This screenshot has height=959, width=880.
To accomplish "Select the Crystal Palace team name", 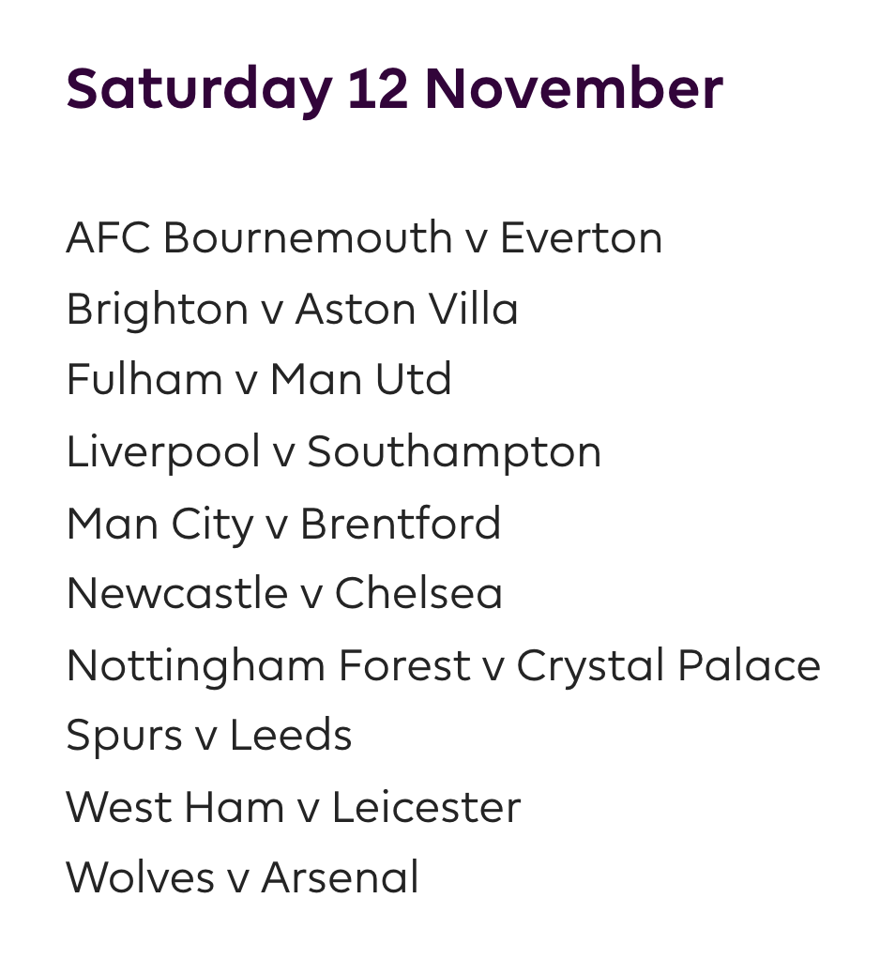I will coord(668,666).
